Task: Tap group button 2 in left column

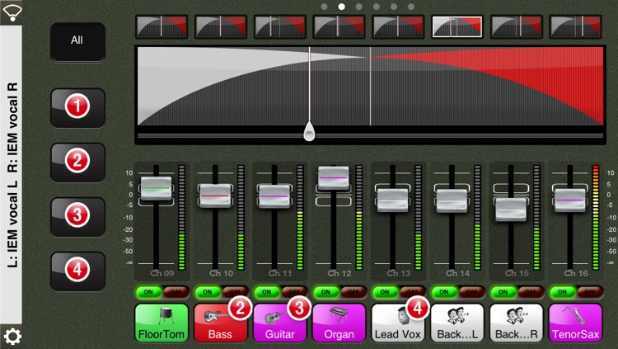Action: tap(77, 162)
